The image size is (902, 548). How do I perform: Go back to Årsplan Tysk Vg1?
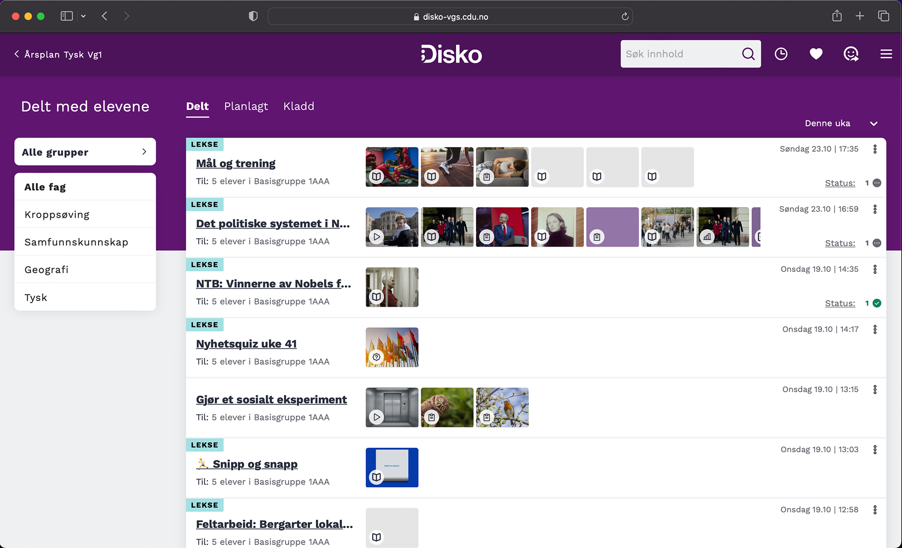[x=58, y=54]
